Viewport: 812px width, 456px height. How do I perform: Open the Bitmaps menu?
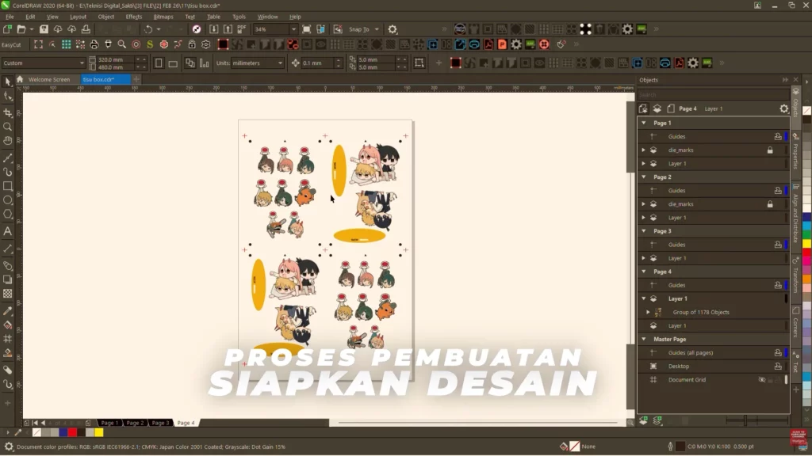(163, 16)
